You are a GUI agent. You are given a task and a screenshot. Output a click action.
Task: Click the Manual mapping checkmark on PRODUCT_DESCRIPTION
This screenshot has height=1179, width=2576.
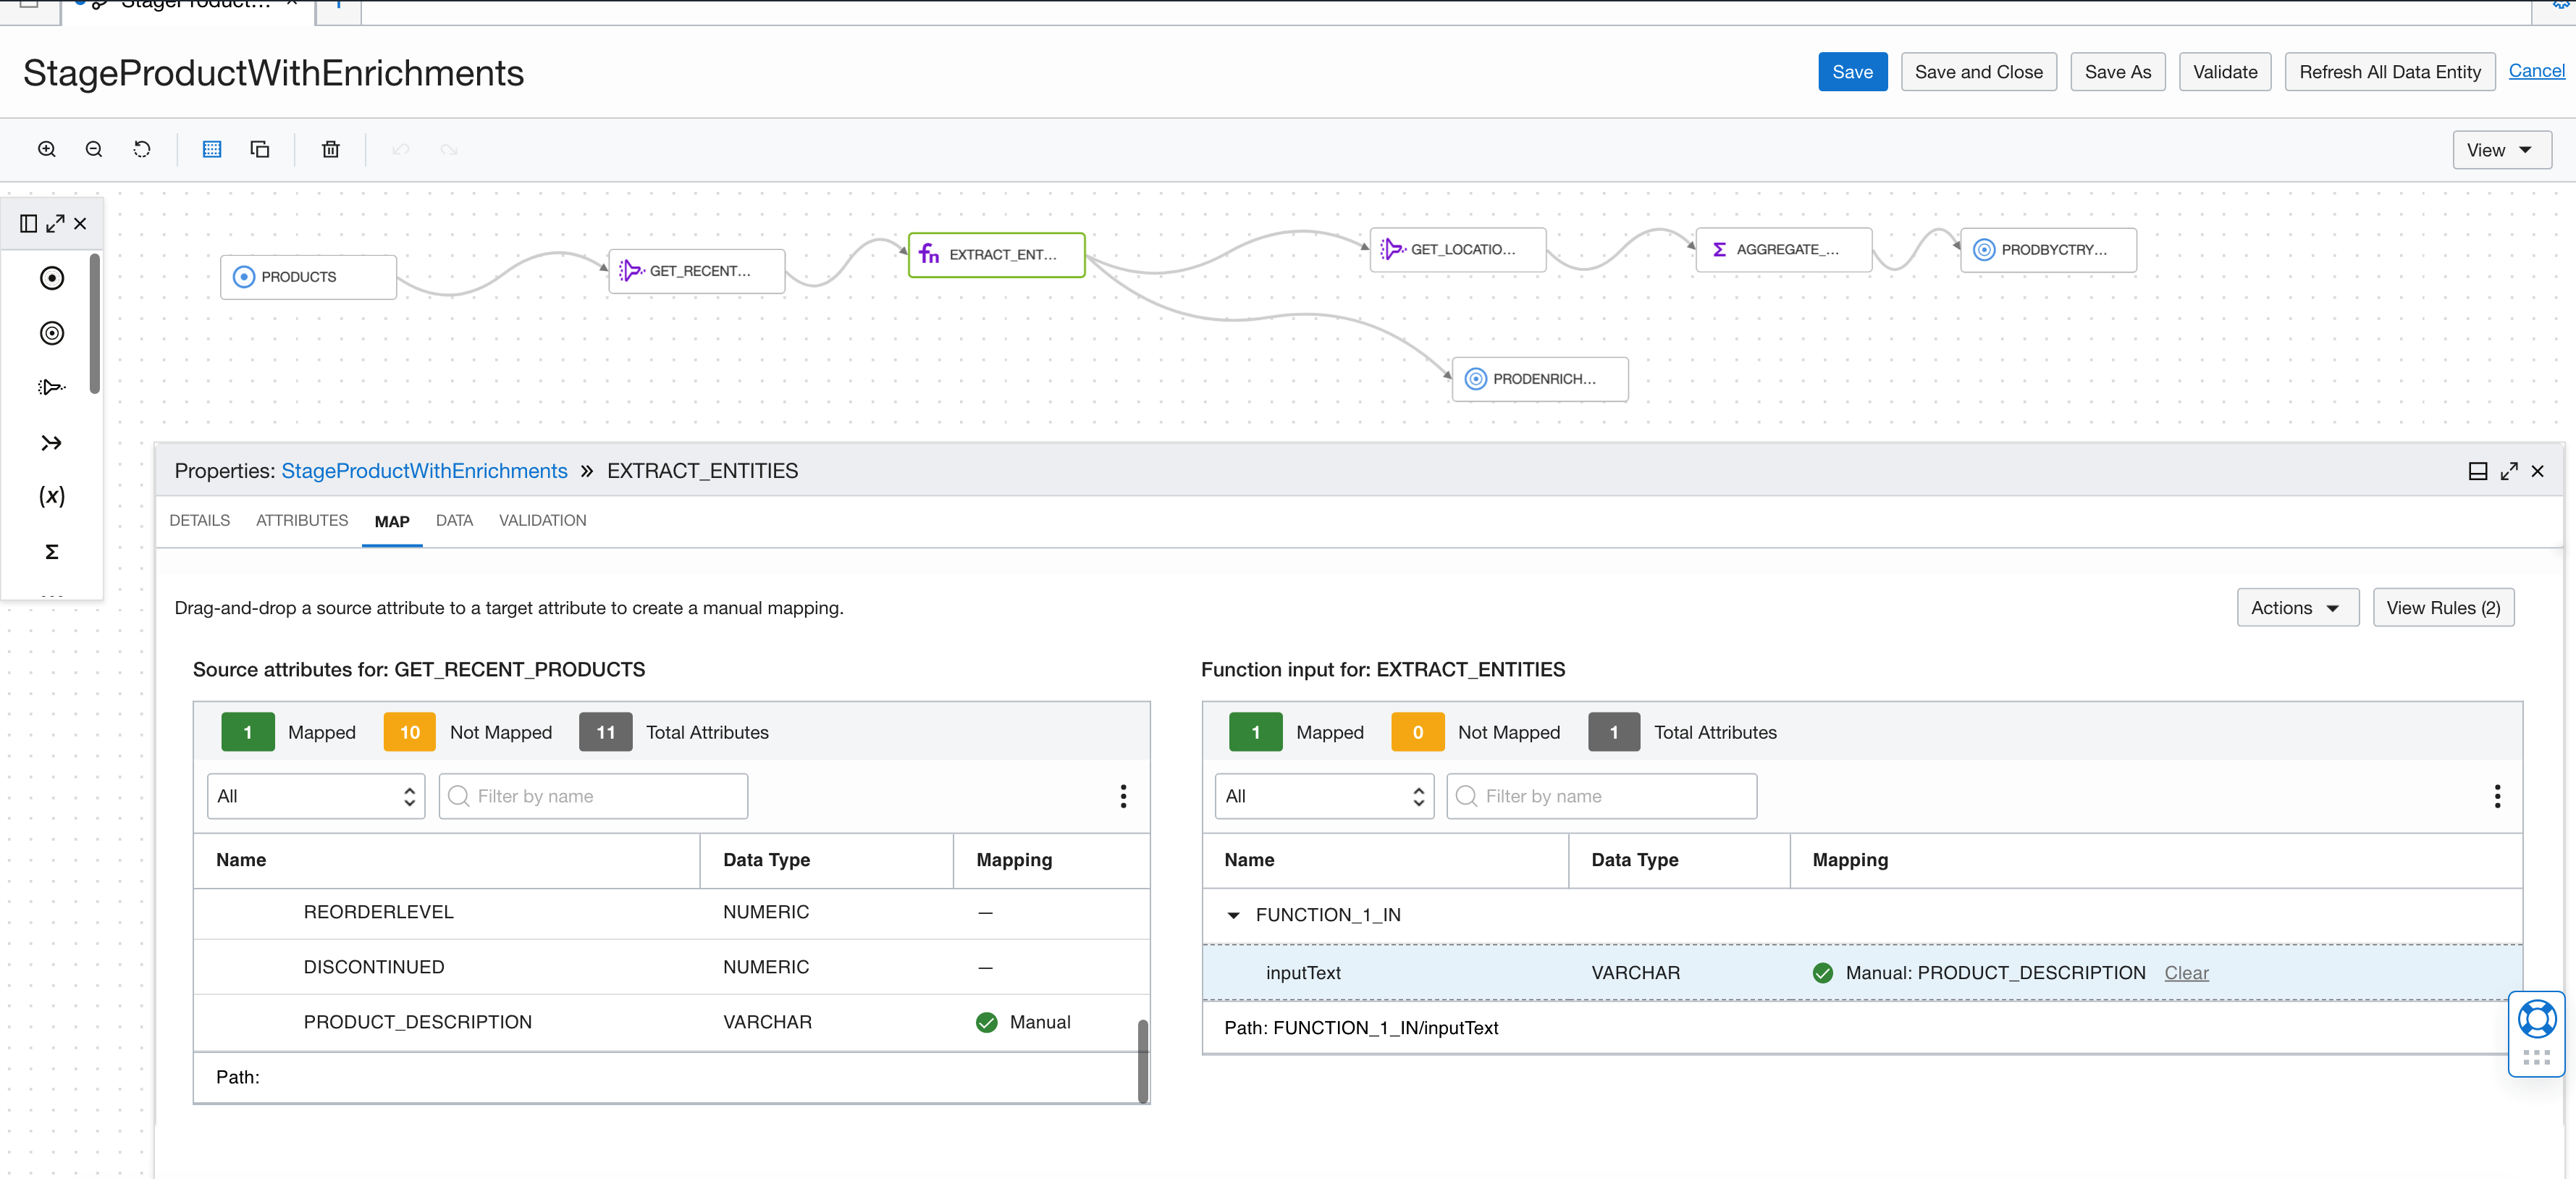987,1022
